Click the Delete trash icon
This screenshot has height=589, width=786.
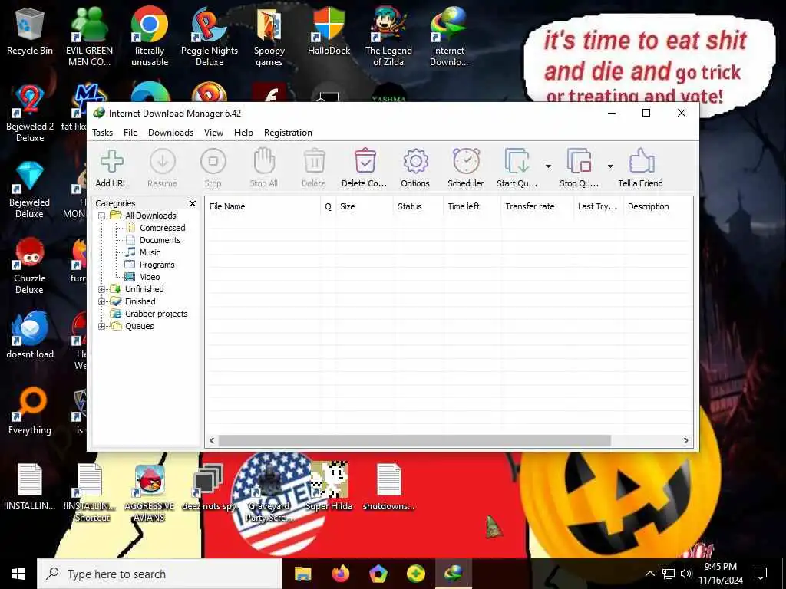pyautogui.click(x=314, y=162)
